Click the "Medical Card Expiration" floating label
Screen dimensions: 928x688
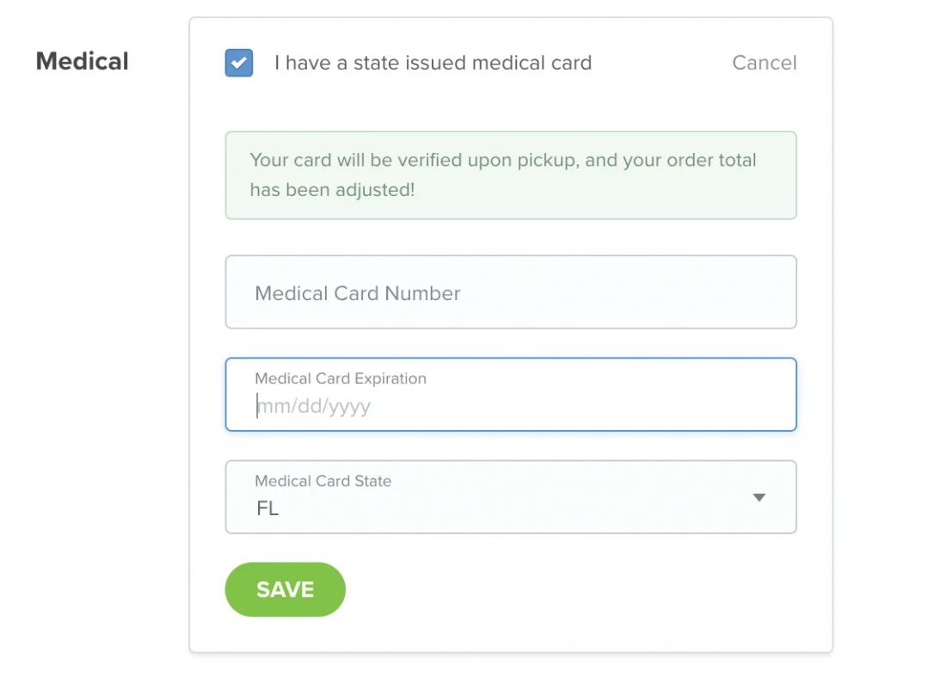(341, 378)
